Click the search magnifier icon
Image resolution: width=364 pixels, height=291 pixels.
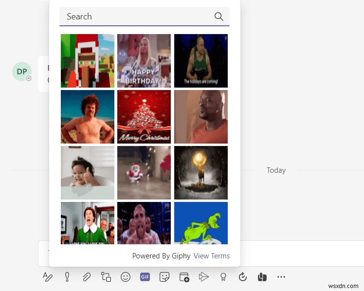[x=218, y=17]
